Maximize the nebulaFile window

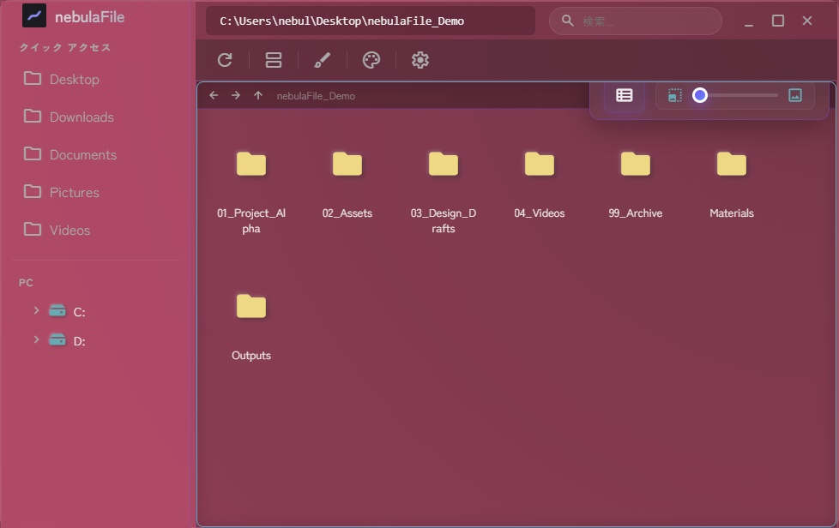[778, 21]
